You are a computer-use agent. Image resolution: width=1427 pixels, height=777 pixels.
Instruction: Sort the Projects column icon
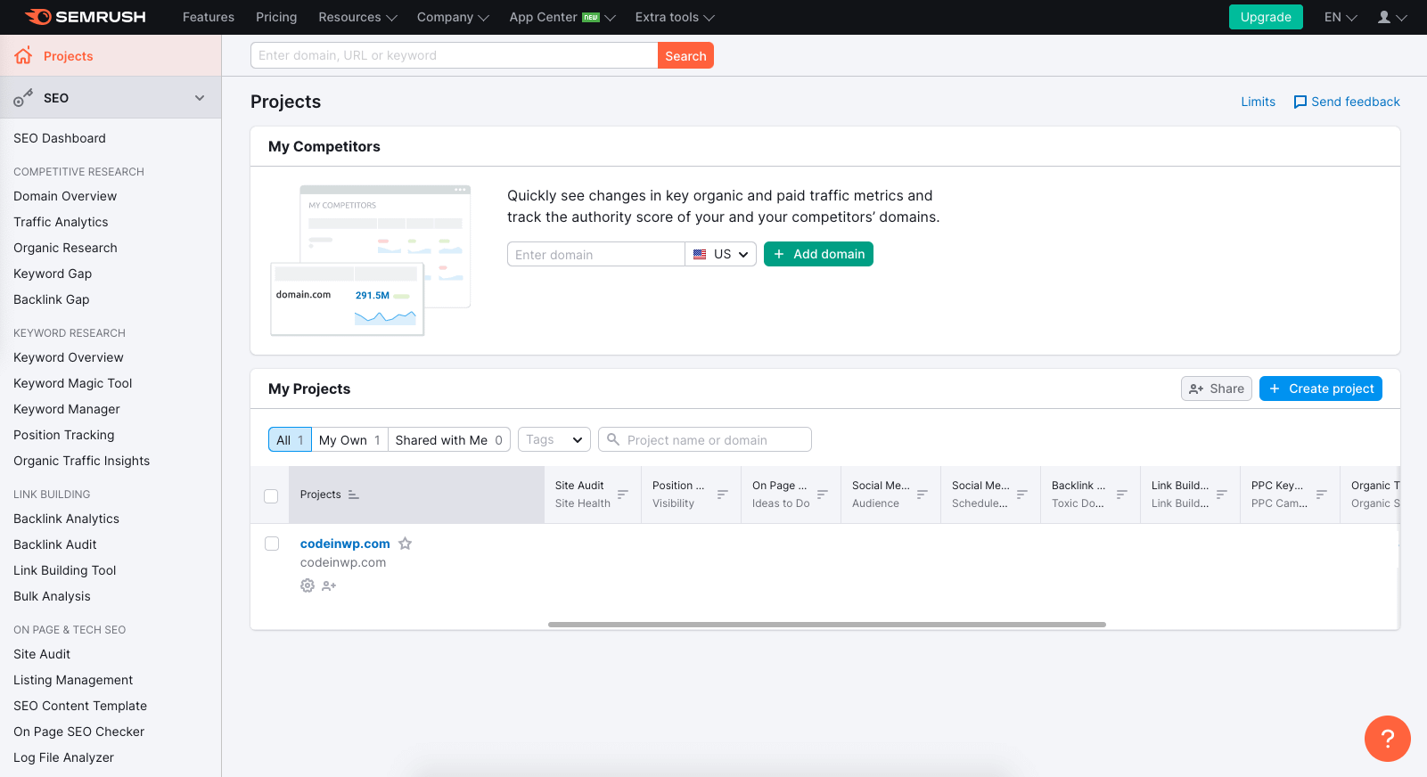354,495
